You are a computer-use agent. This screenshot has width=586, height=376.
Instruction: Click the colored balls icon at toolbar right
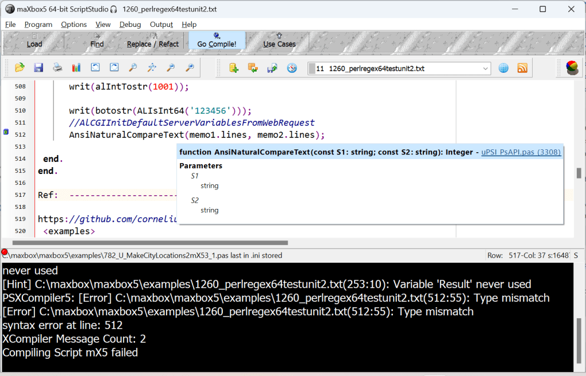point(572,68)
